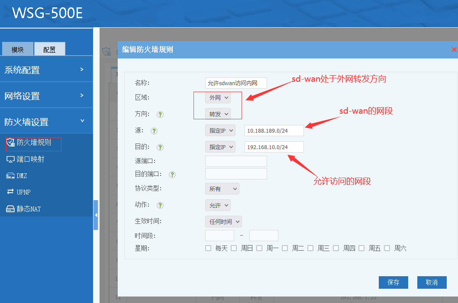
Task: Click the port mapping icon in sidebar
Action: pyautogui.click(x=10, y=159)
